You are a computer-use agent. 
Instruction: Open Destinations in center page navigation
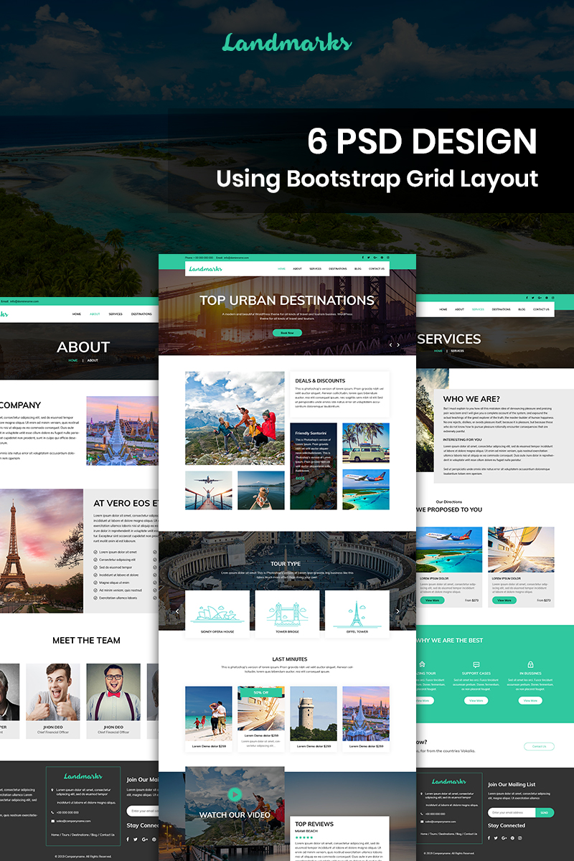[x=337, y=269]
